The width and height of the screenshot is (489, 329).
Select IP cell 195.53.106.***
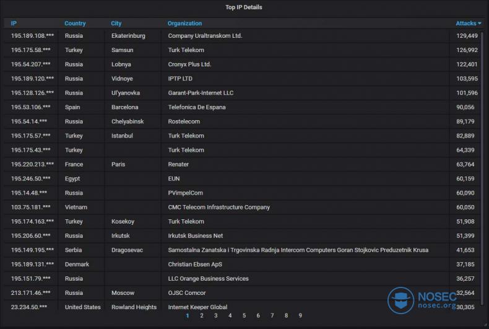click(x=30, y=107)
